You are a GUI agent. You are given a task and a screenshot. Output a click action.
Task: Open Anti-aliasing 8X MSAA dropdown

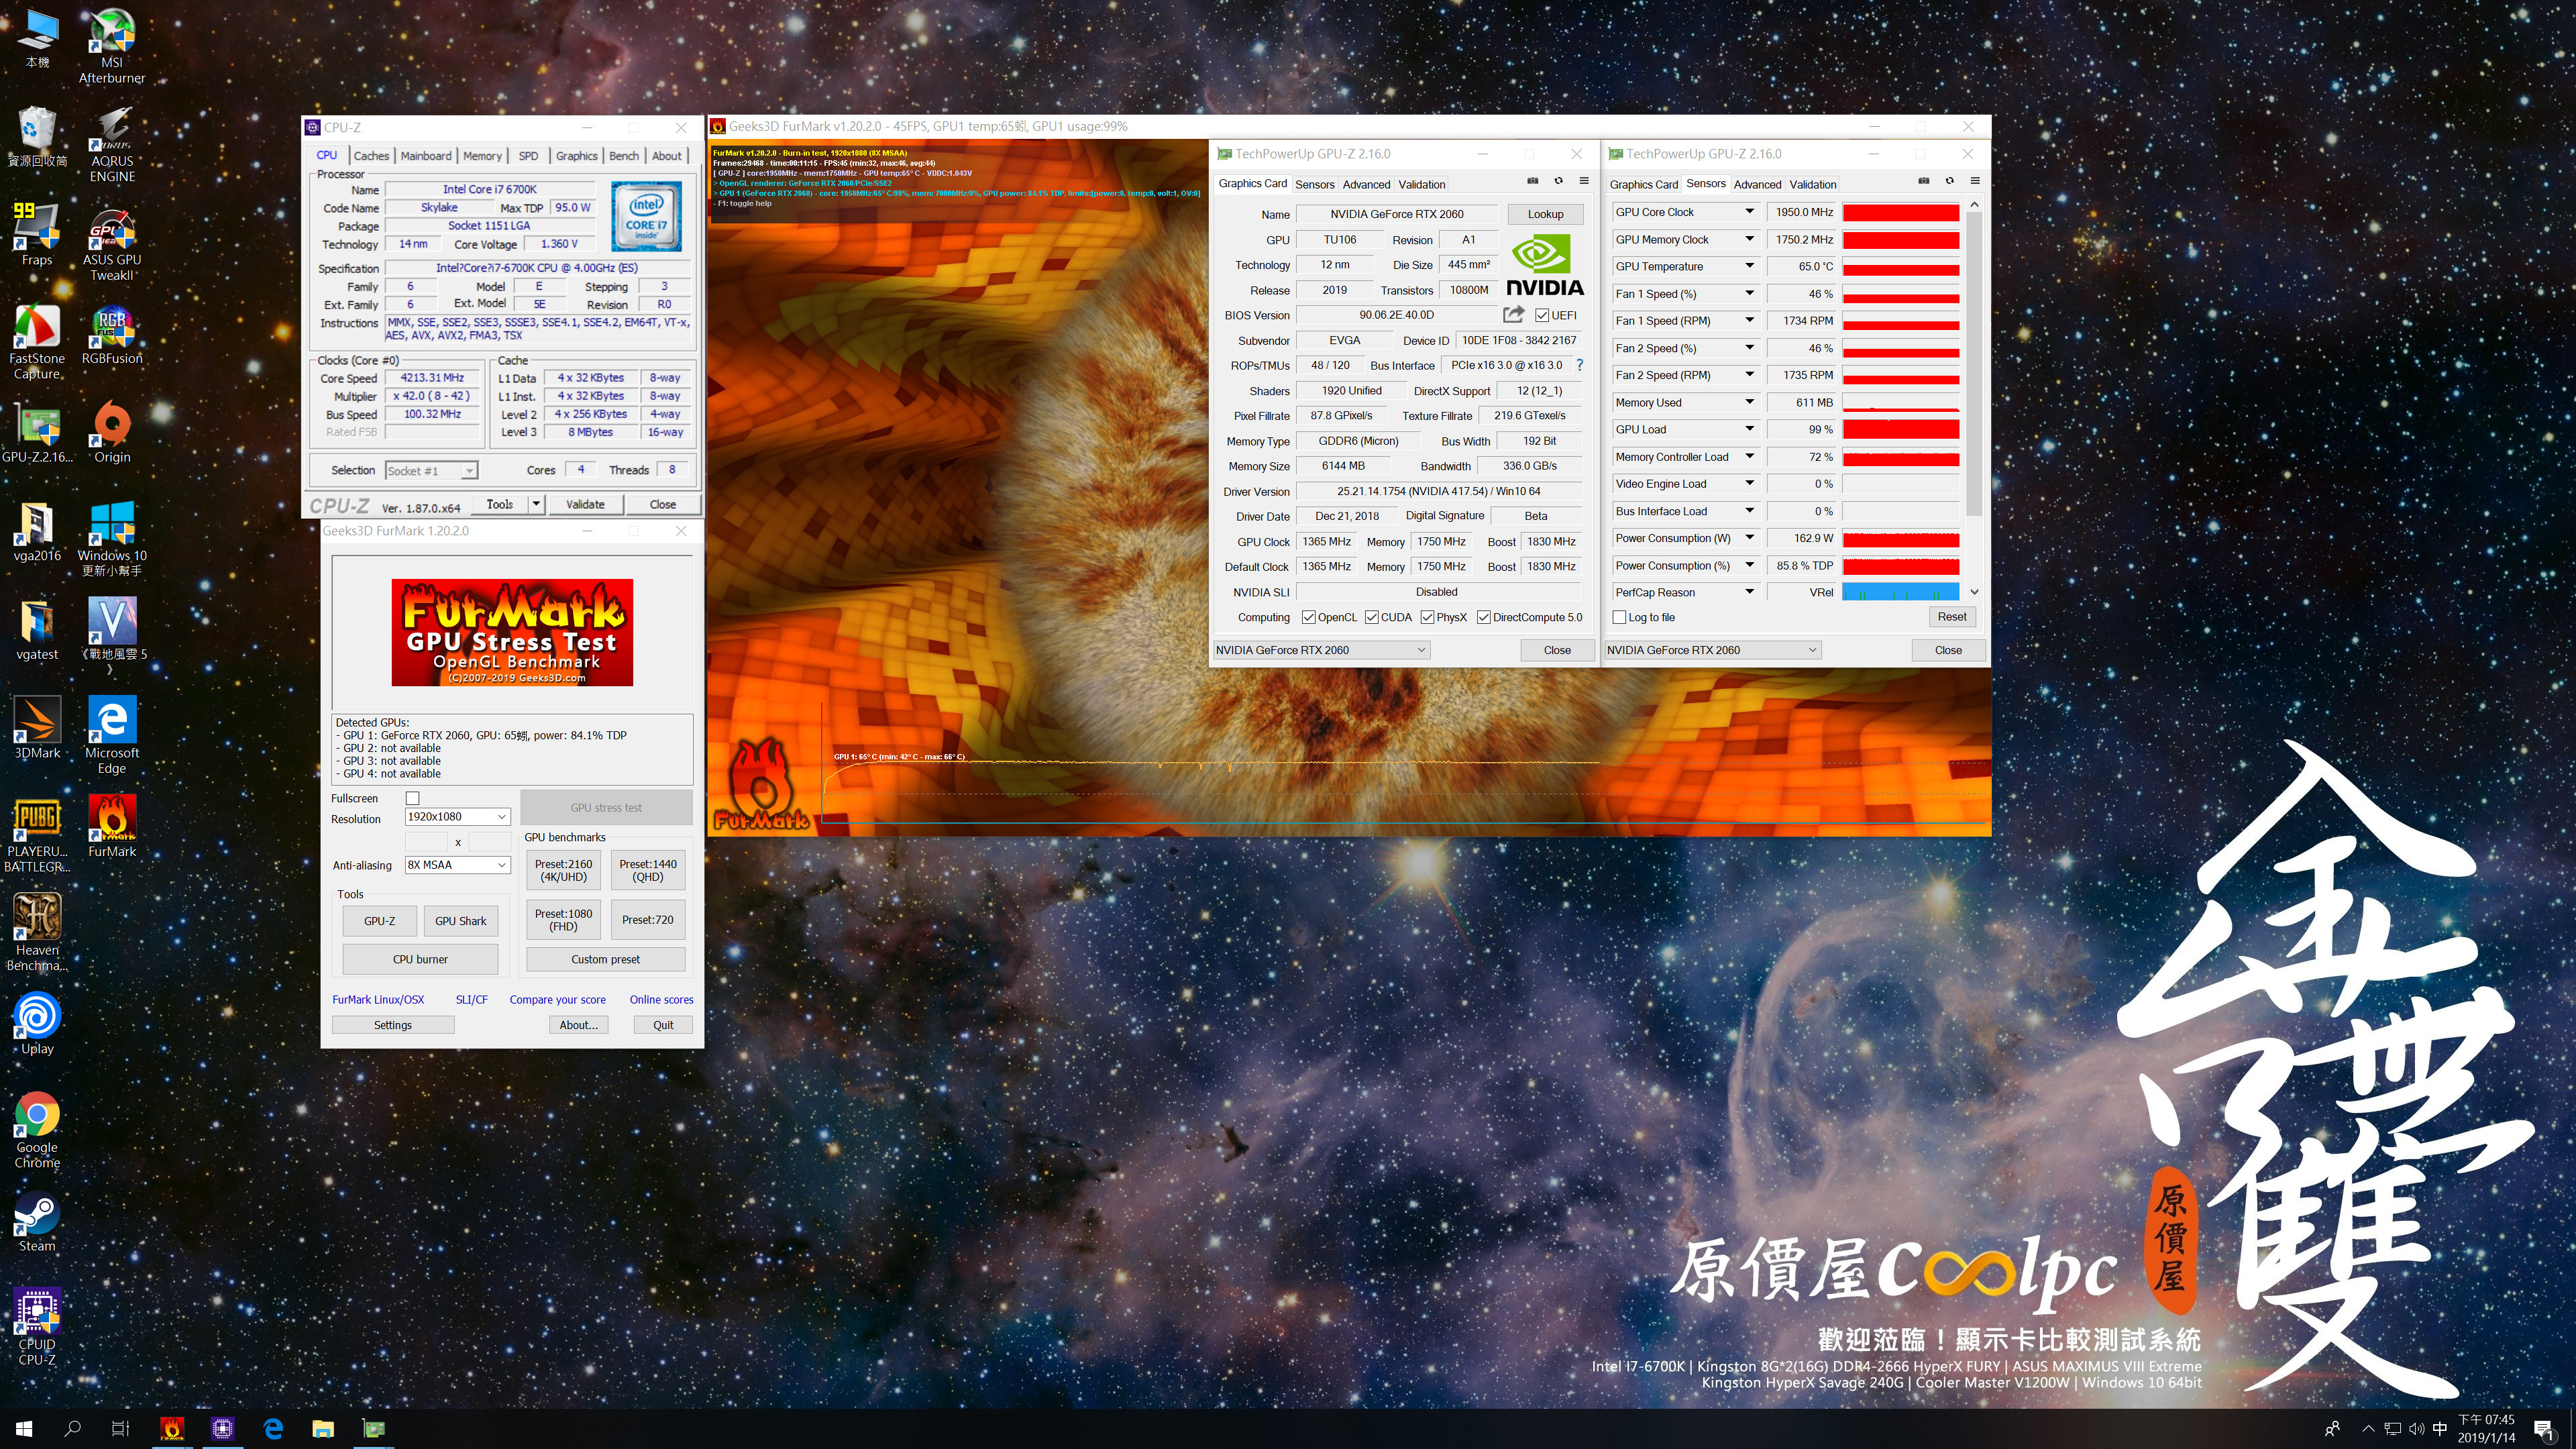point(458,865)
